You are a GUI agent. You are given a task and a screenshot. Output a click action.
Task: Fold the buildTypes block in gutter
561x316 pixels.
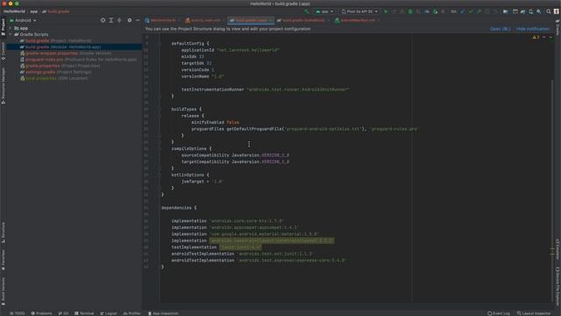(160, 109)
